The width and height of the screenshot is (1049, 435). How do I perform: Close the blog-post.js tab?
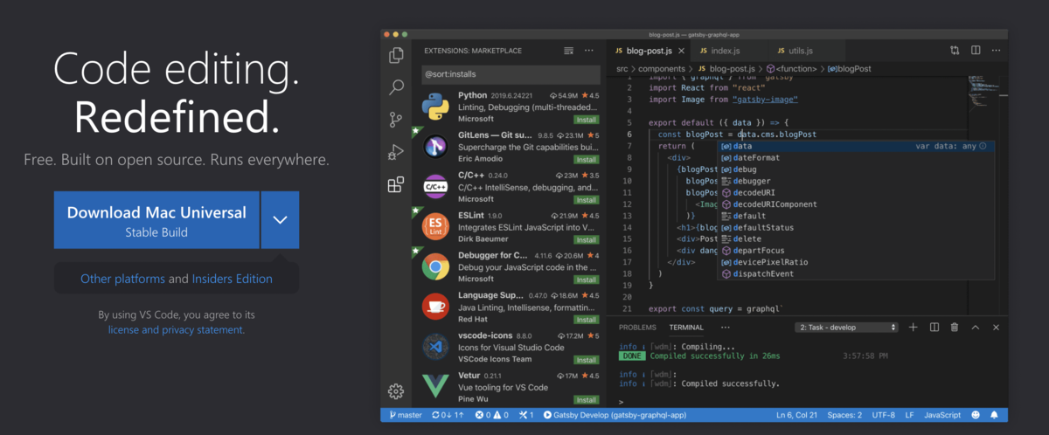680,51
